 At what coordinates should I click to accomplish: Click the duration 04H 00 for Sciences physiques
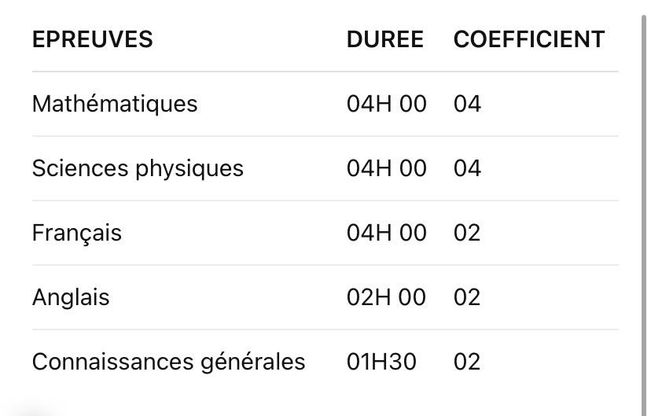point(386,168)
